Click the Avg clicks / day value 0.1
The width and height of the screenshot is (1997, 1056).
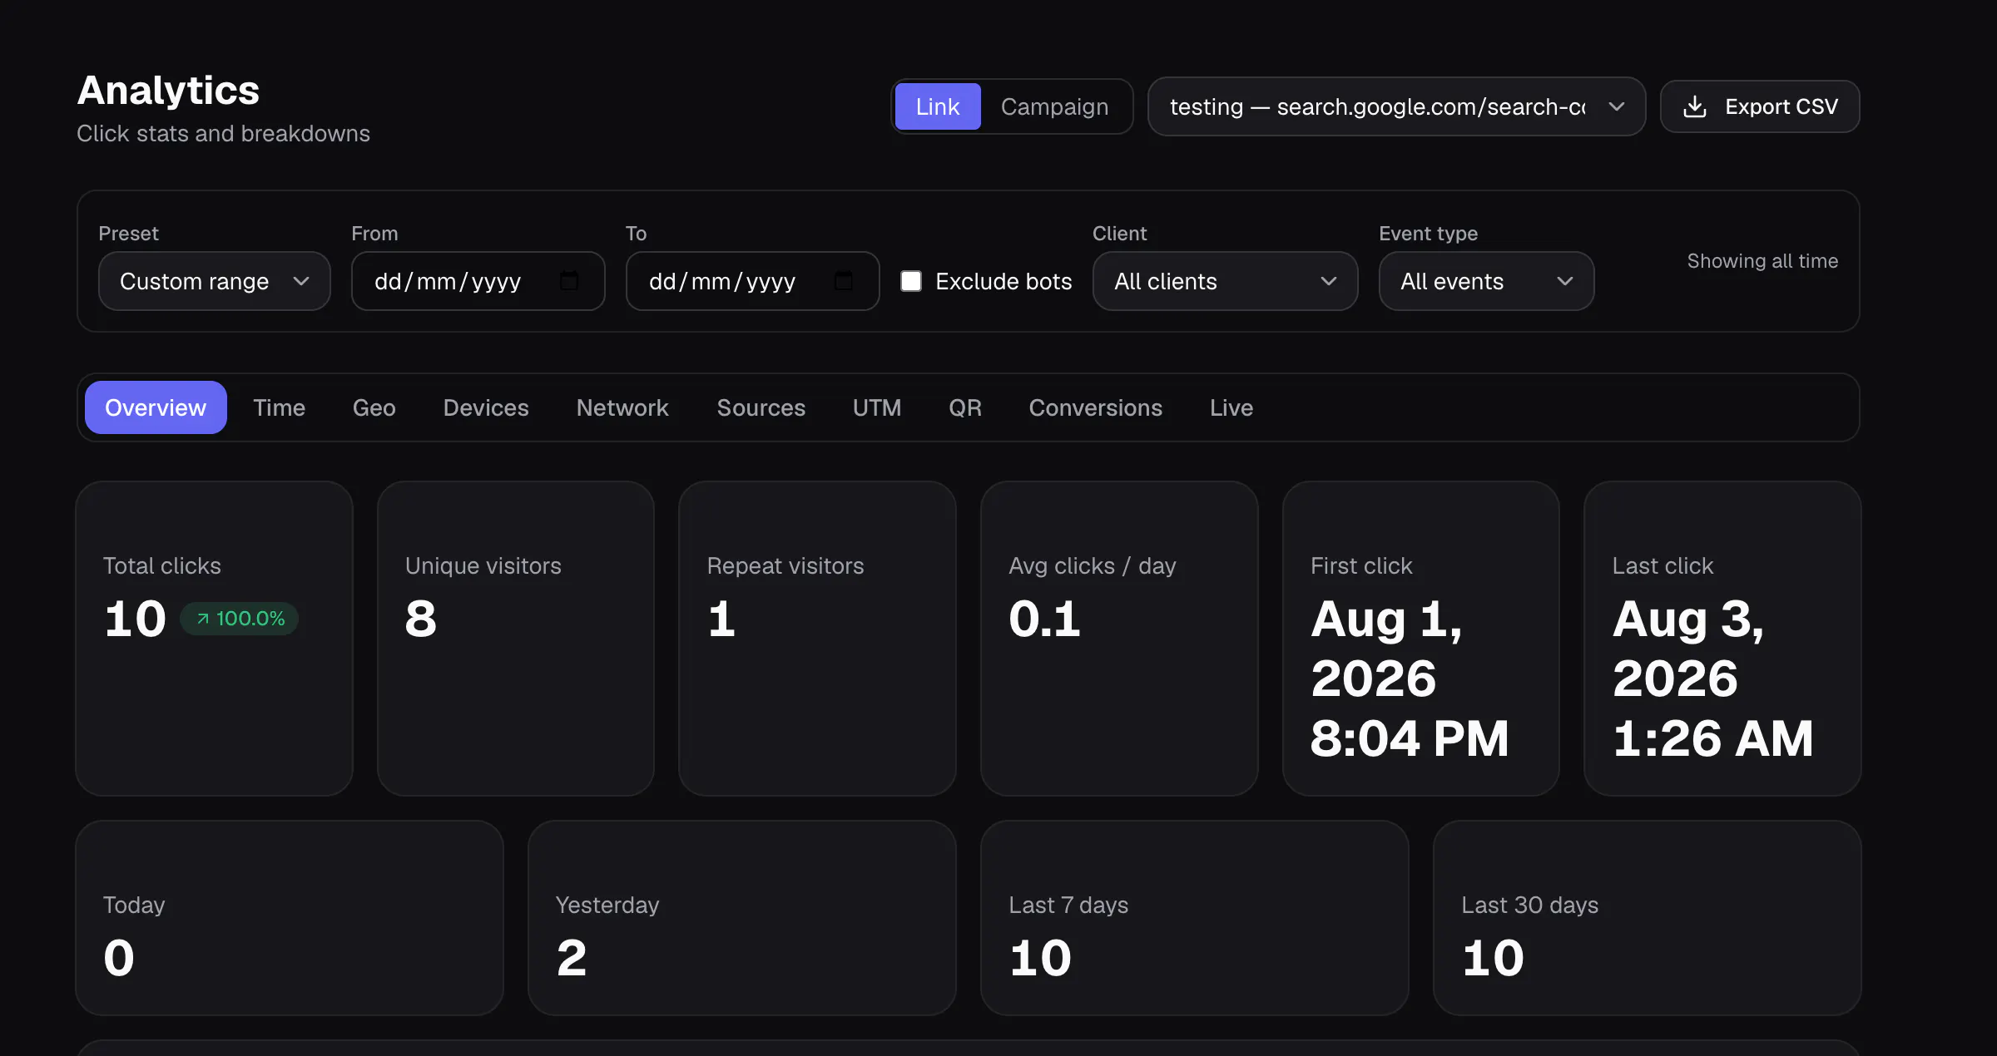1044,619
